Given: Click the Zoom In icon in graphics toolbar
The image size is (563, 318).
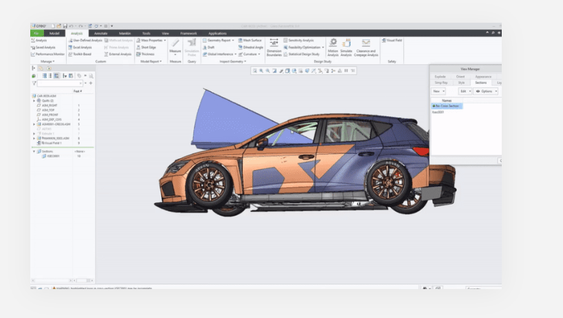Looking at the screenshot, I should 262,71.
